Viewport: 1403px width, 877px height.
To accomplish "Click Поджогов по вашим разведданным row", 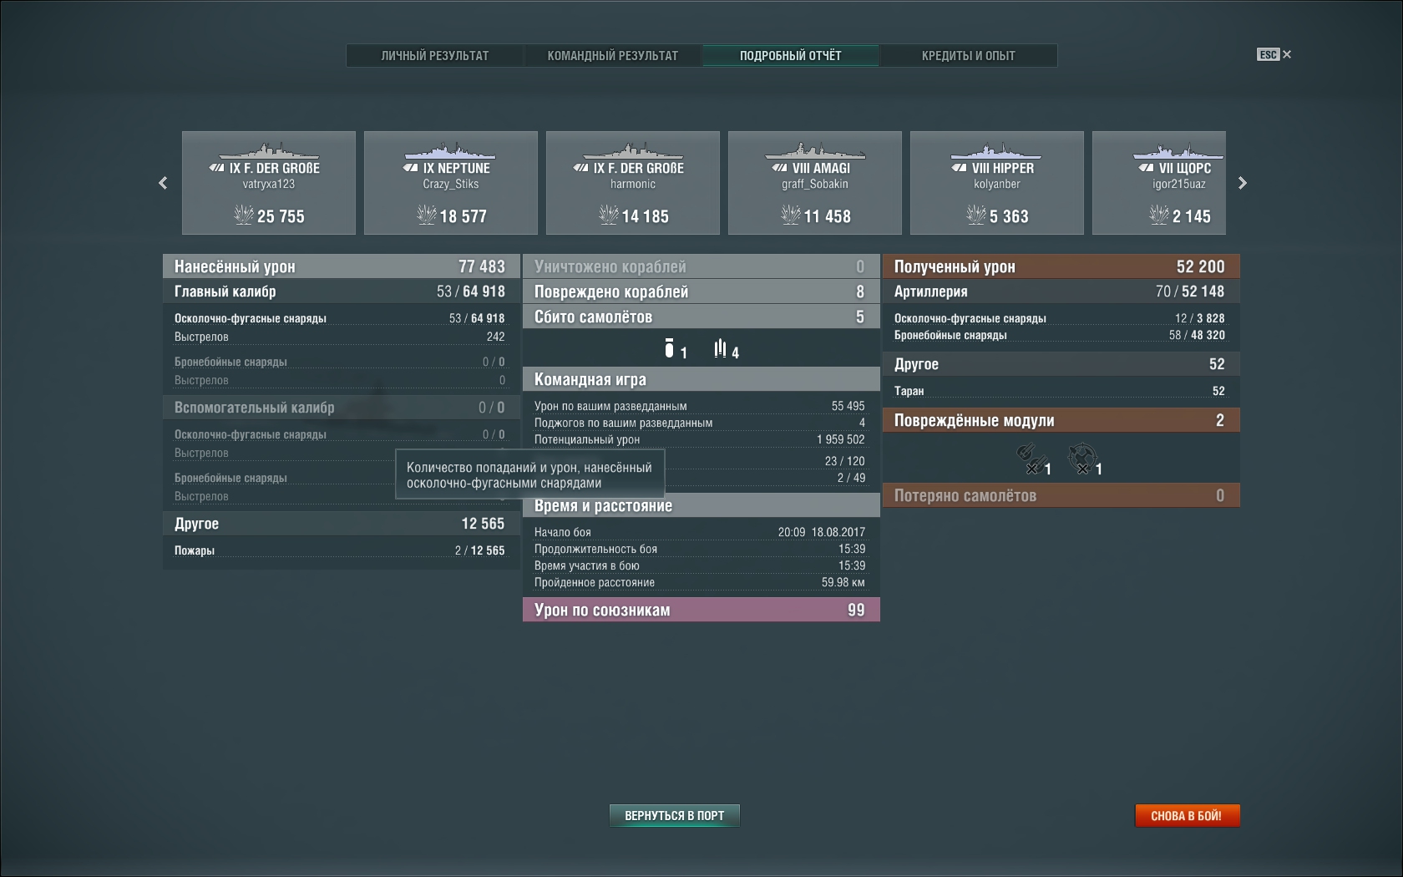I will tap(700, 423).
